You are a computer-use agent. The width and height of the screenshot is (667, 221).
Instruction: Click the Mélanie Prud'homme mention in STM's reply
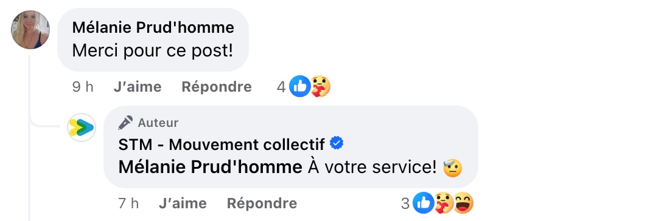(210, 168)
